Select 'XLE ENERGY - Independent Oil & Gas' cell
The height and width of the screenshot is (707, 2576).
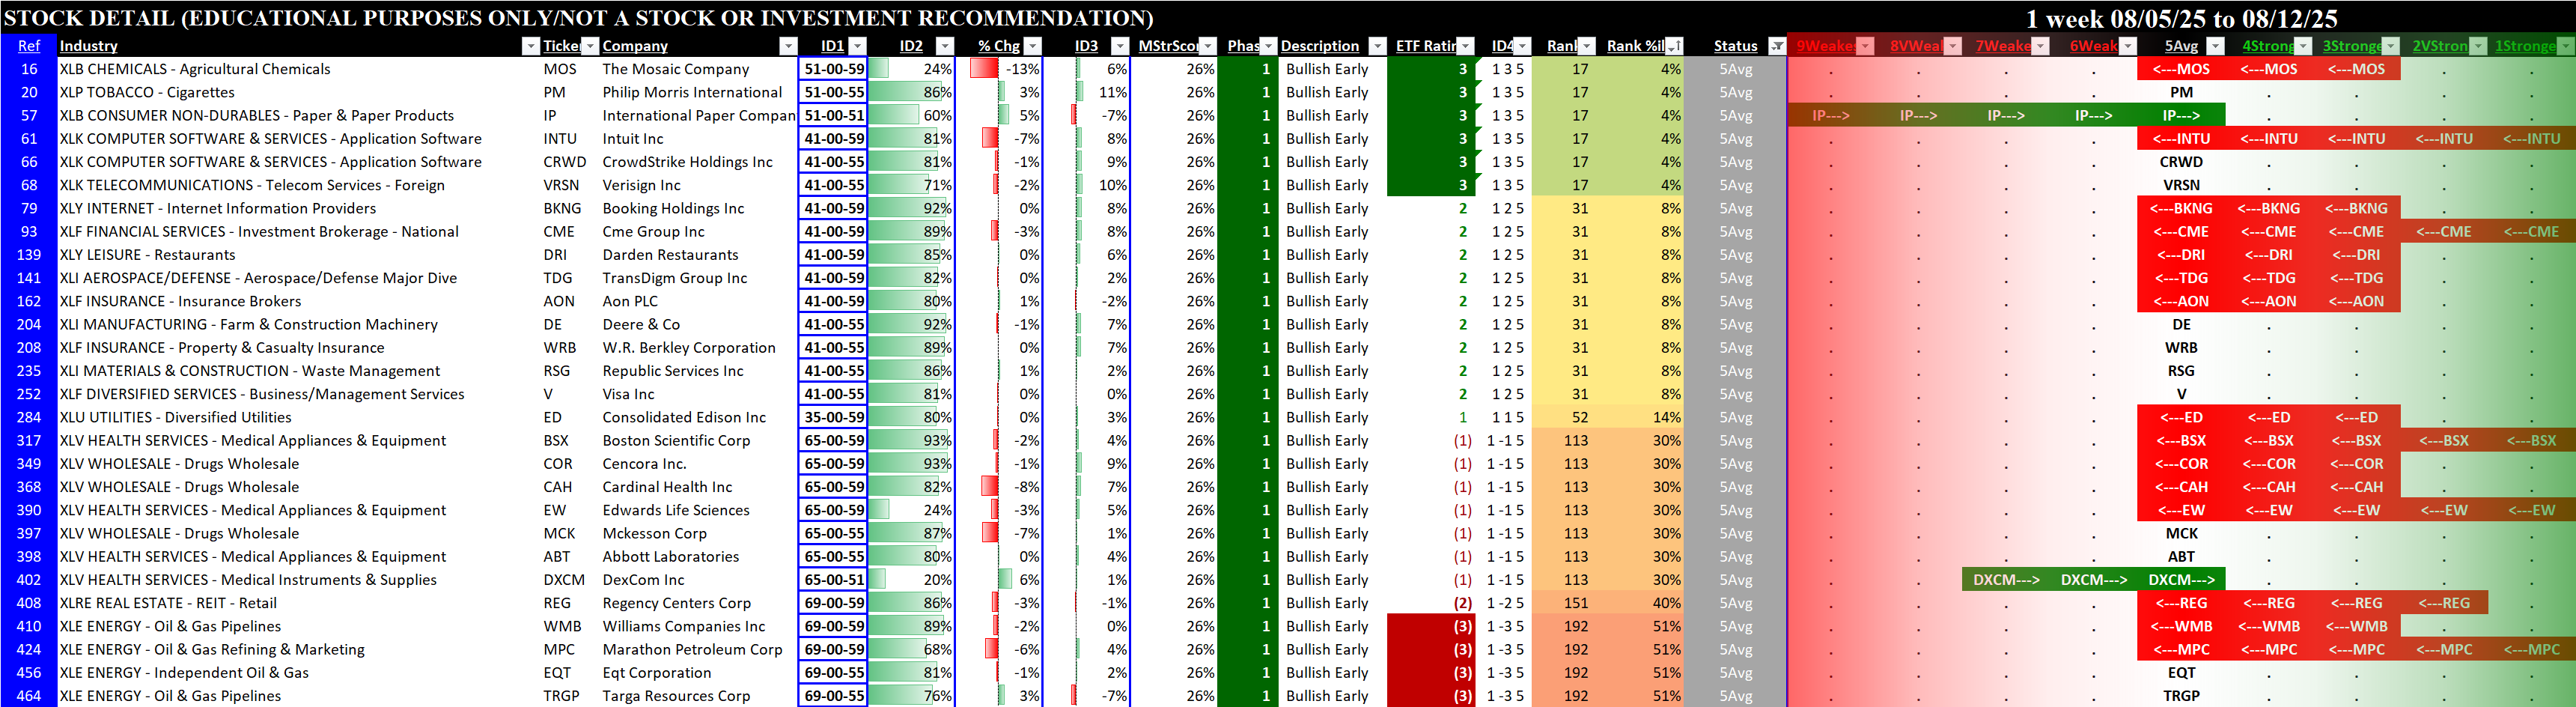[299, 673]
